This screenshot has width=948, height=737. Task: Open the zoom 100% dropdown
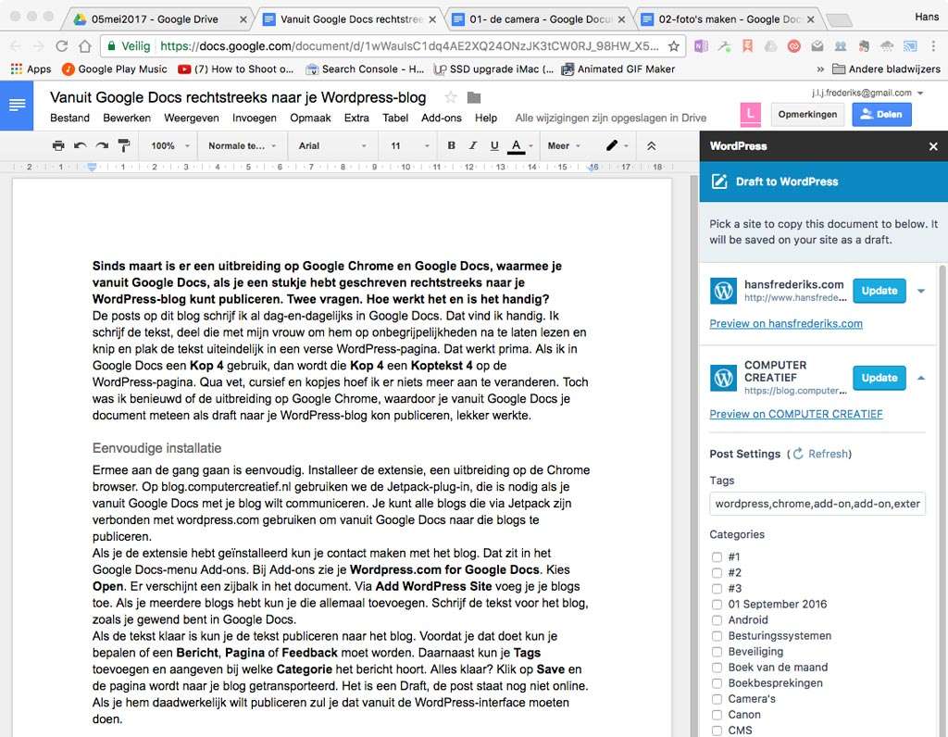click(x=170, y=145)
